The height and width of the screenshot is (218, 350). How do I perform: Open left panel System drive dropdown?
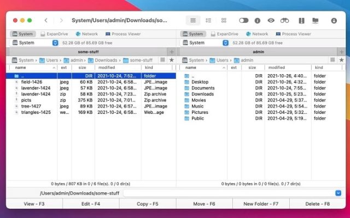[55, 43]
